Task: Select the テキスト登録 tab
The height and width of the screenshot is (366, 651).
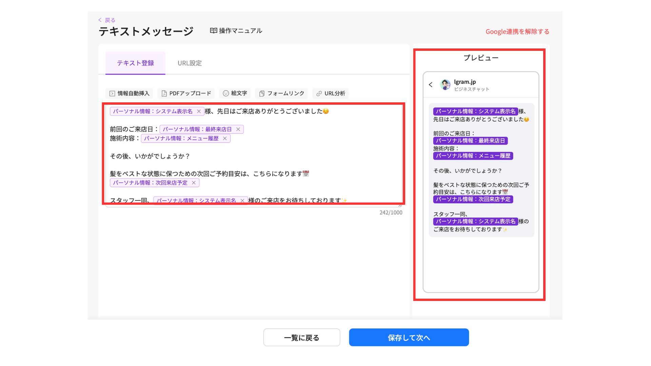Action: coord(135,63)
